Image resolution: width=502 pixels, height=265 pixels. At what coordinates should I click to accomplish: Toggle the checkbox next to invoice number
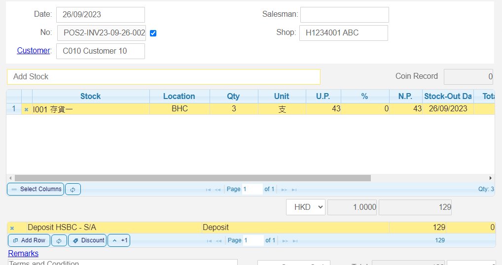(153, 33)
